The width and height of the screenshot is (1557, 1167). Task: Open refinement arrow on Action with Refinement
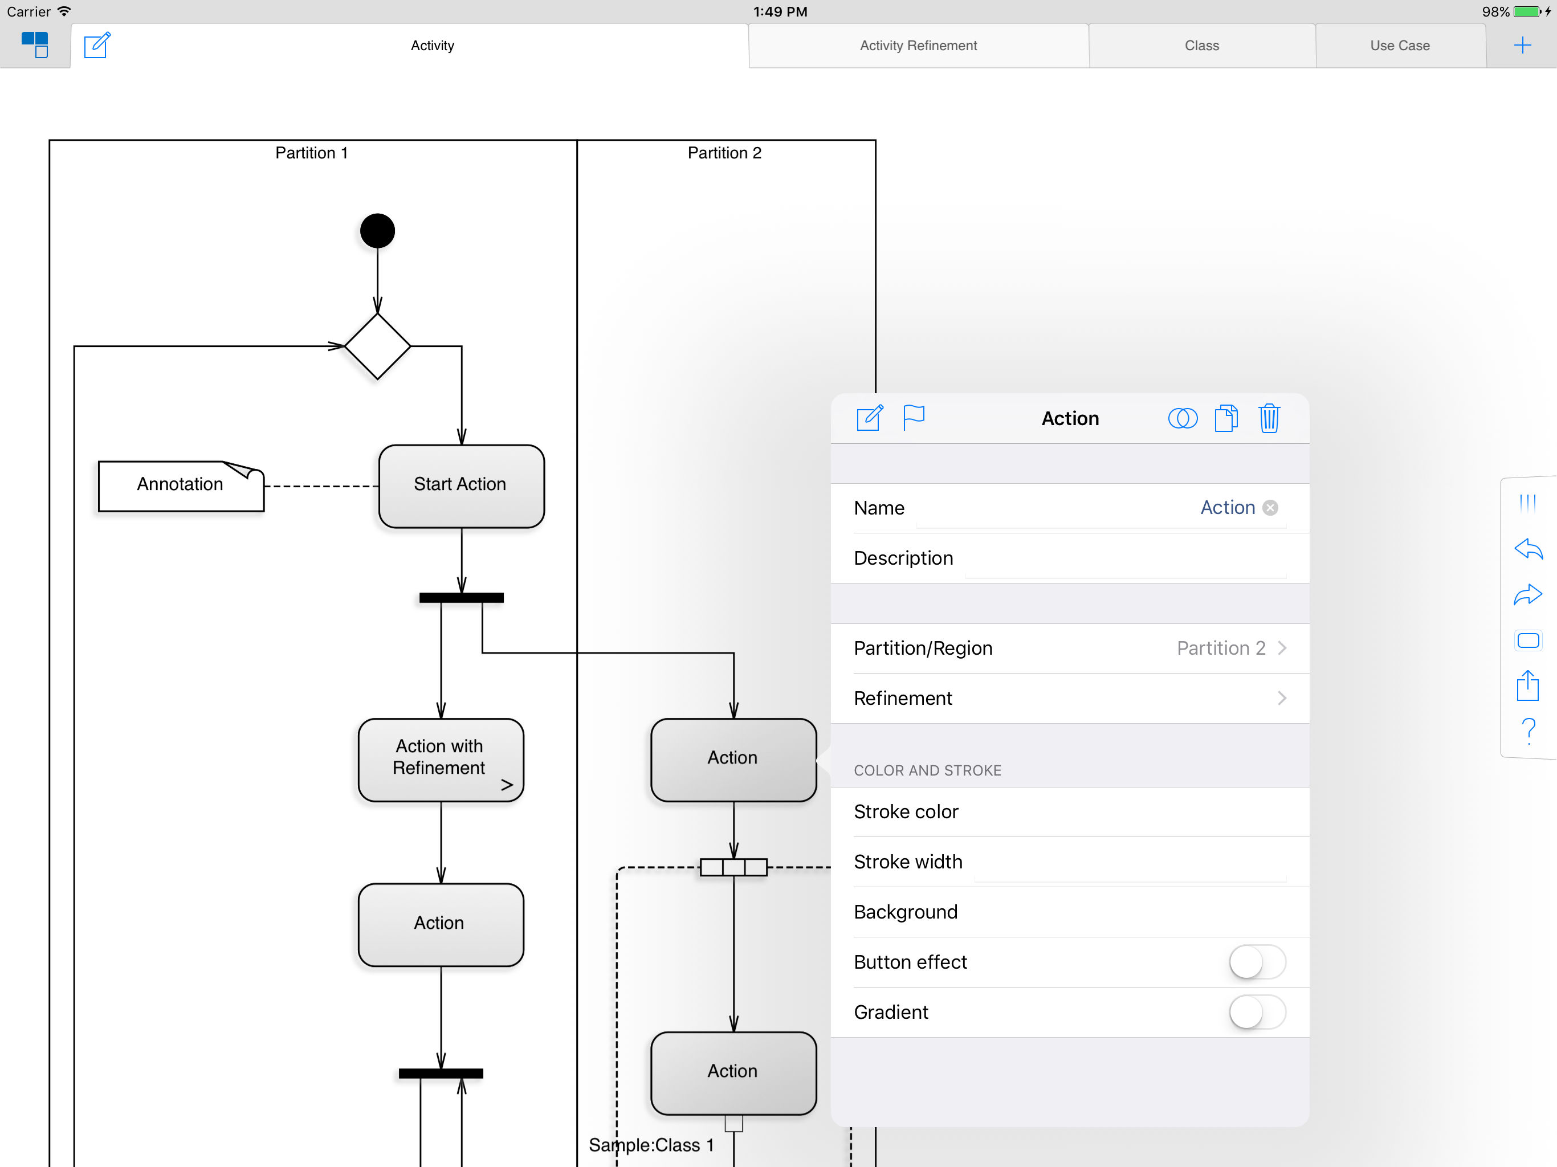click(507, 785)
